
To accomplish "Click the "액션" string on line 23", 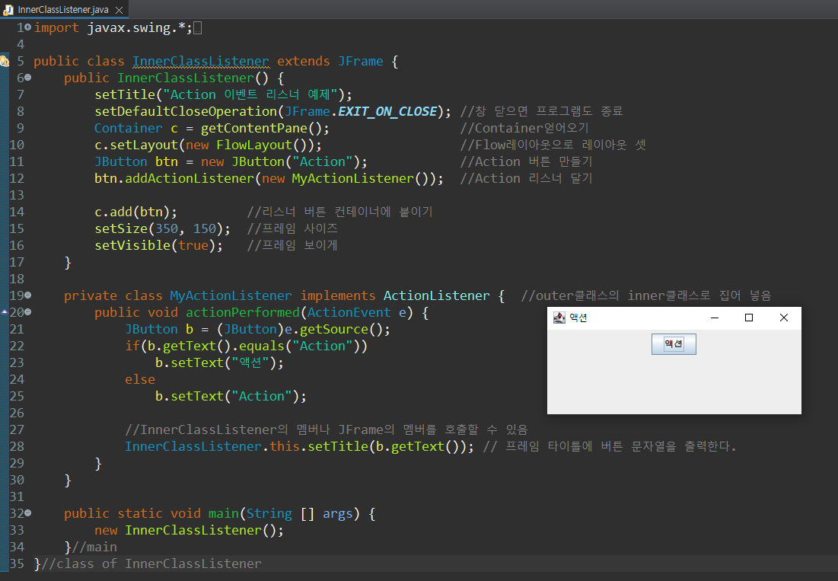I will coord(250,363).
